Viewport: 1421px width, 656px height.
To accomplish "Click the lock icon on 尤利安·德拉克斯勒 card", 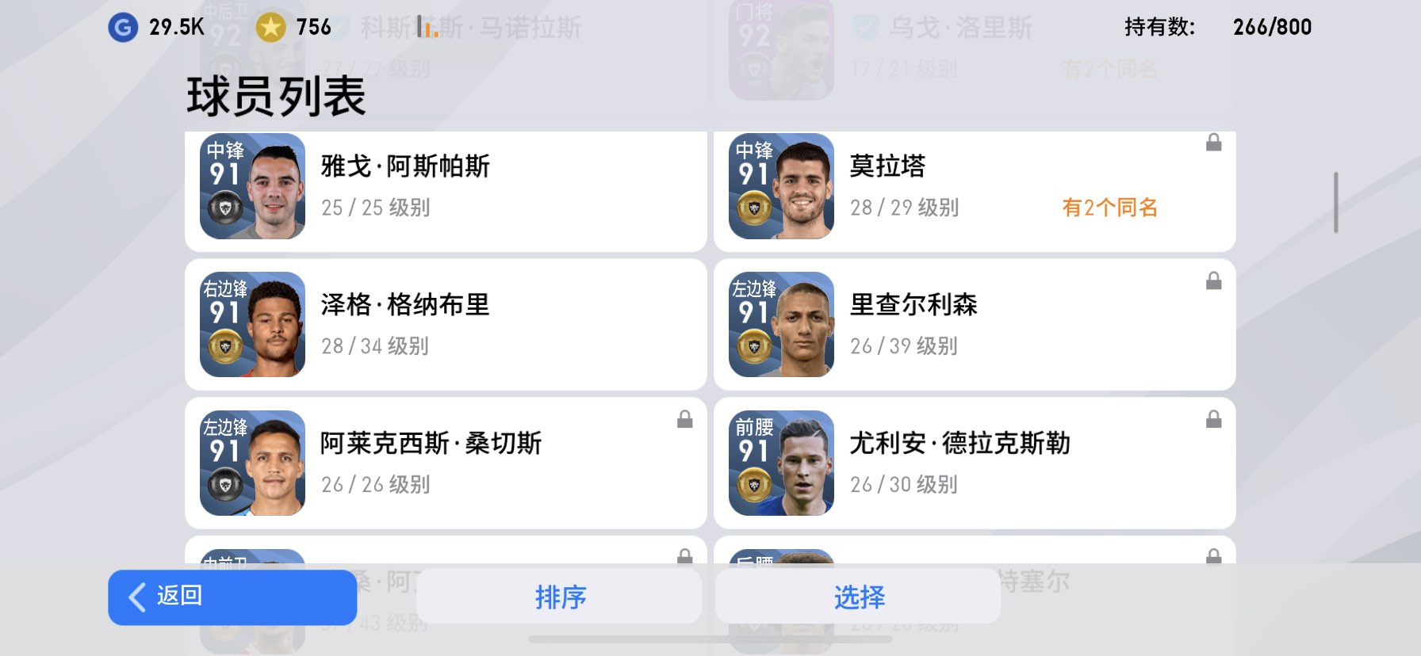I will point(1213,419).
